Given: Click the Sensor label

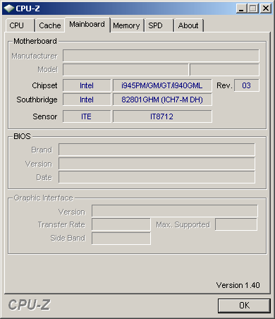Looking at the screenshot, I should coord(45,116).
